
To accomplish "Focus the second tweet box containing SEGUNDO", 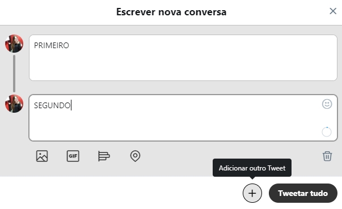I will coord(183,118).
